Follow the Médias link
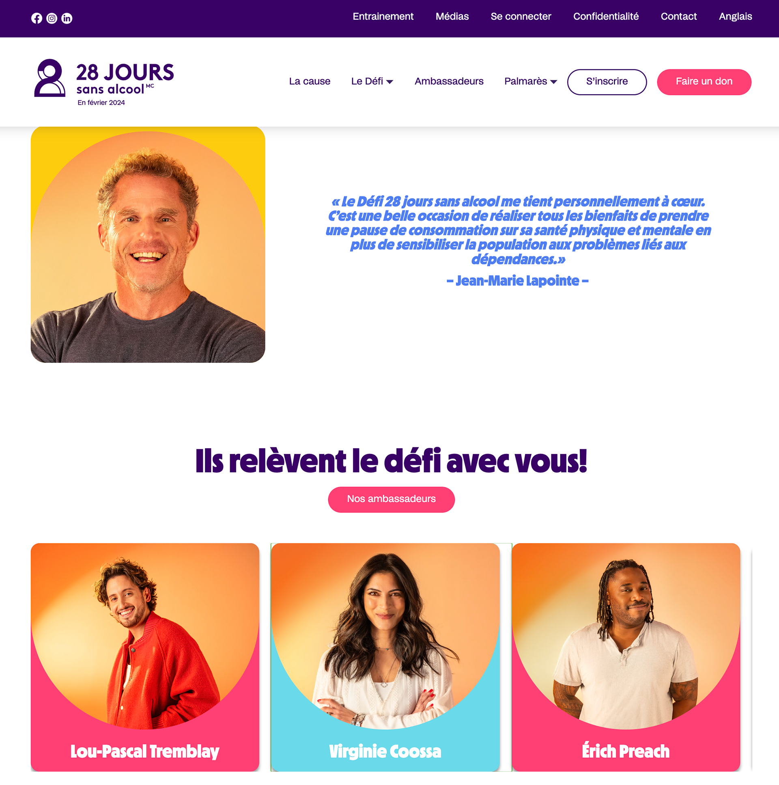This screenshot has width=779, height=785. pyautogui.click(x=452, y=17)
